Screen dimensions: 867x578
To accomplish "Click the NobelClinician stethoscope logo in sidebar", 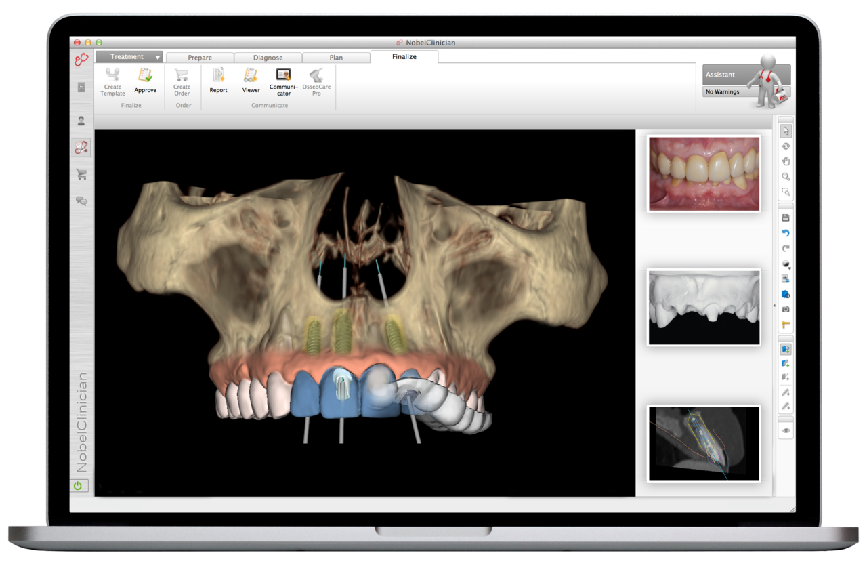I will tap(81, 60).
